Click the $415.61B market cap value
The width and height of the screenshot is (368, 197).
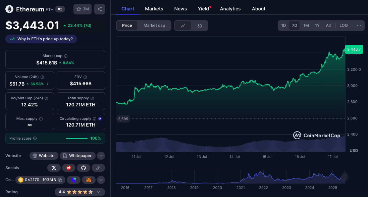coord(47,63)
